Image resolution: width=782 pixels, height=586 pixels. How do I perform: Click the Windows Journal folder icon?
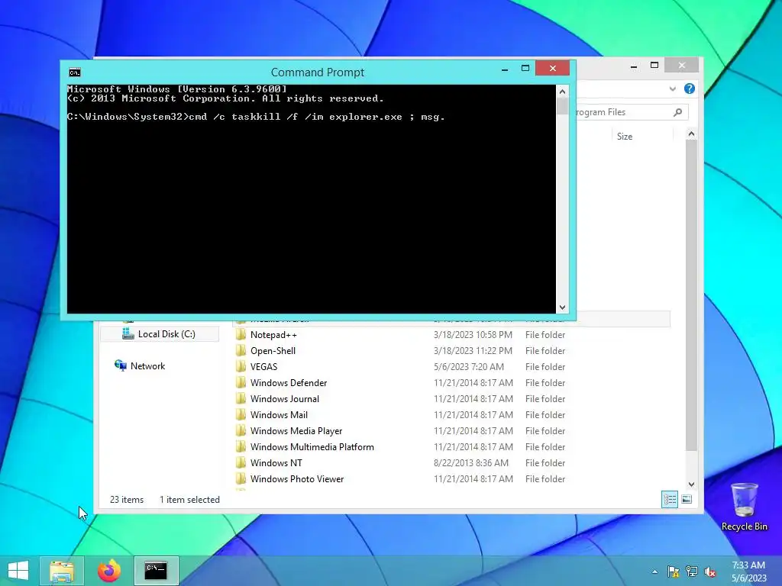241,398
